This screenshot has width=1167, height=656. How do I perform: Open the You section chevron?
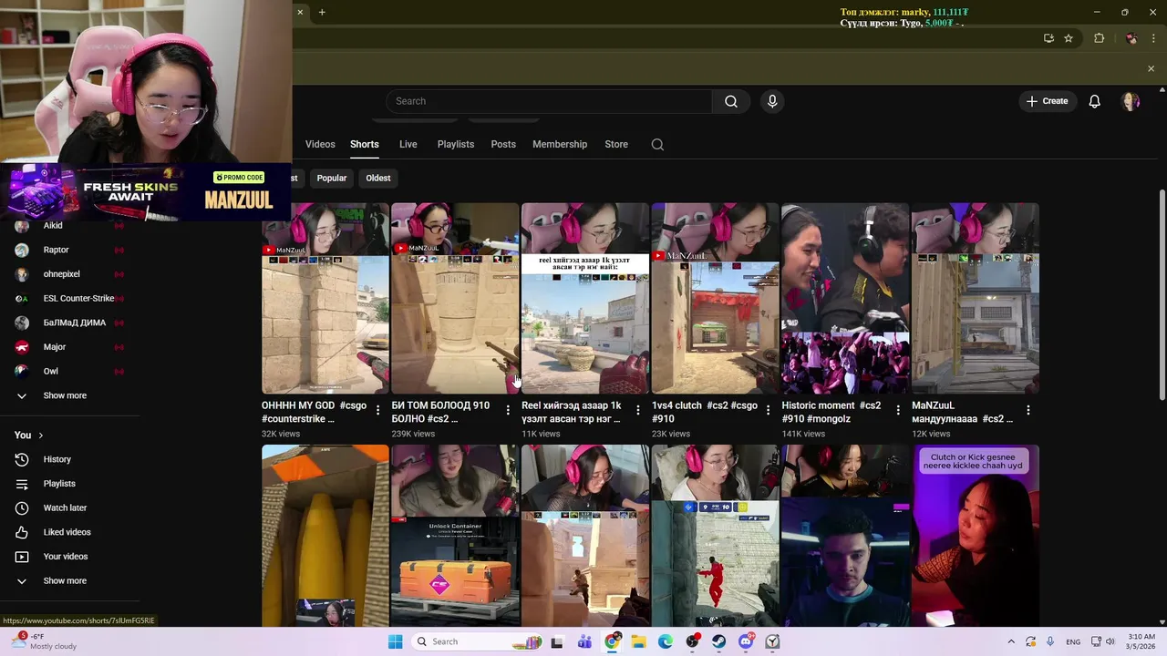[40, 436]
